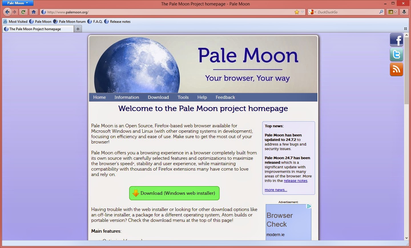Open Pale Moon's Facebook page icon
Viewport: 411px width, 248px height.
point(396,40)
